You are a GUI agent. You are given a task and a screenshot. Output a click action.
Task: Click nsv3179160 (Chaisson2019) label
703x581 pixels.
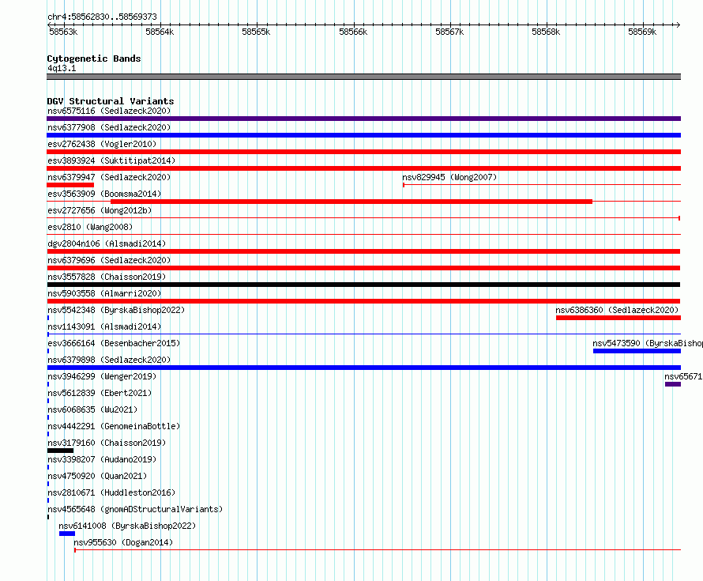[107, 443]
